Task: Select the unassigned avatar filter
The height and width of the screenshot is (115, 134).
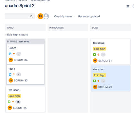Action: [x=46, y=16]
